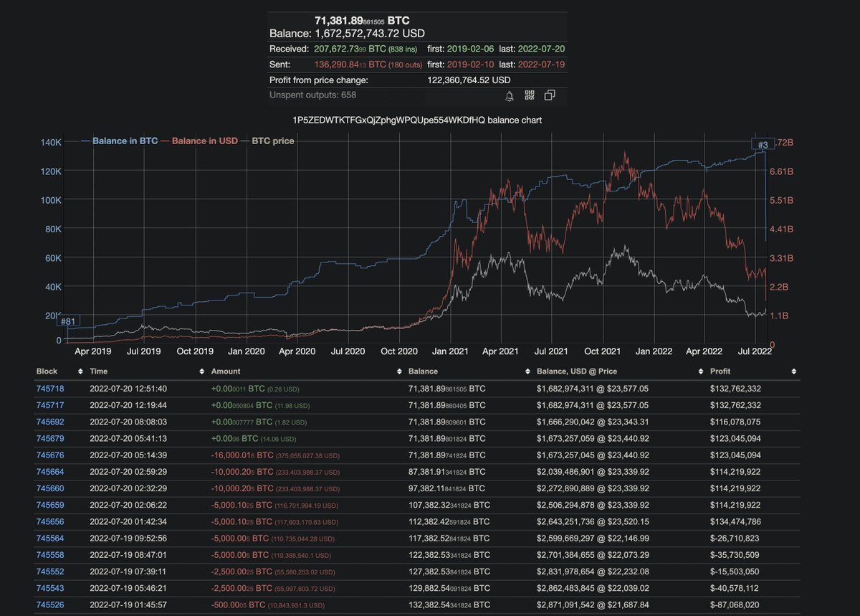Viewport: 860px width, 616px height.
Task: Open block 745717 link
Action: 50,405
